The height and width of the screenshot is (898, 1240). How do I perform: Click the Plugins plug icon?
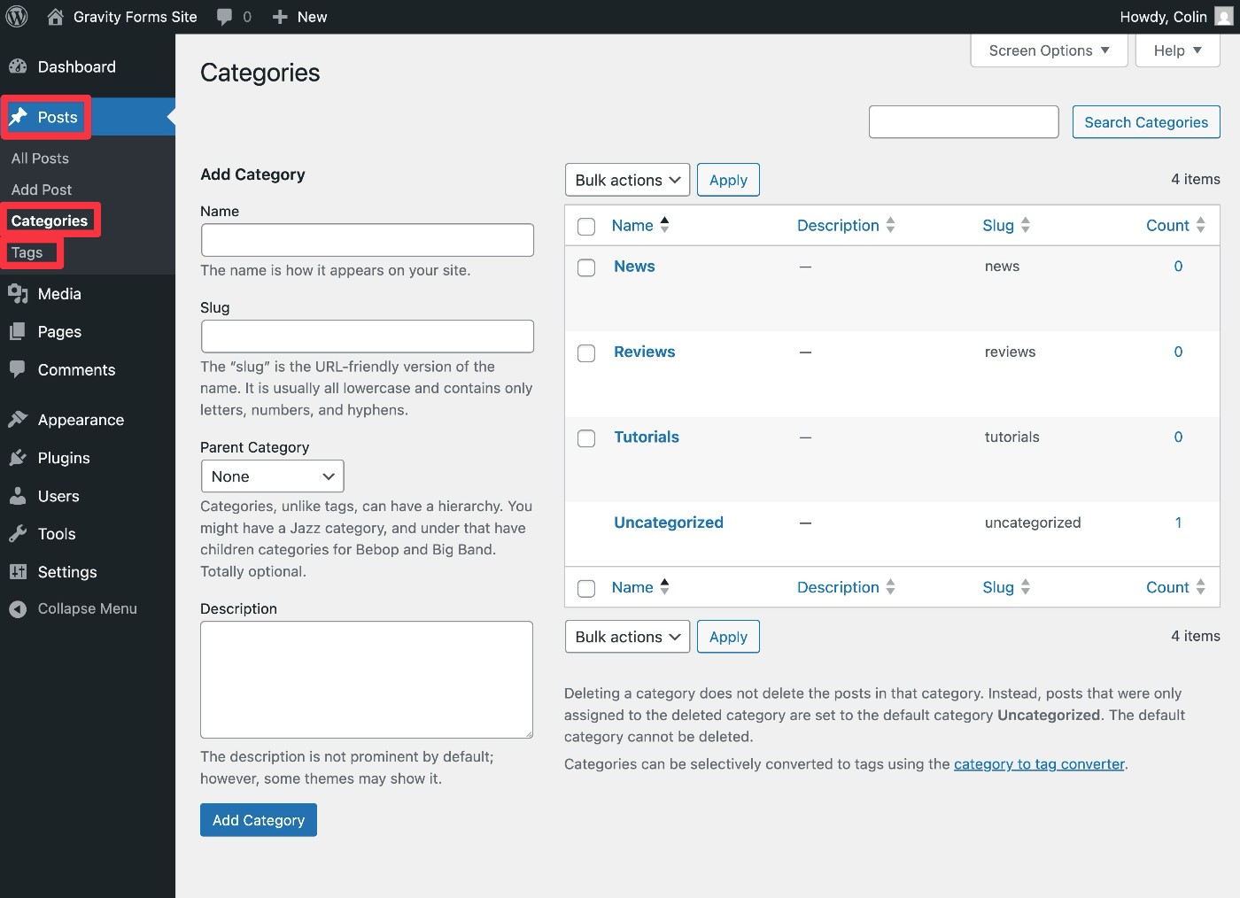[18, 458]
